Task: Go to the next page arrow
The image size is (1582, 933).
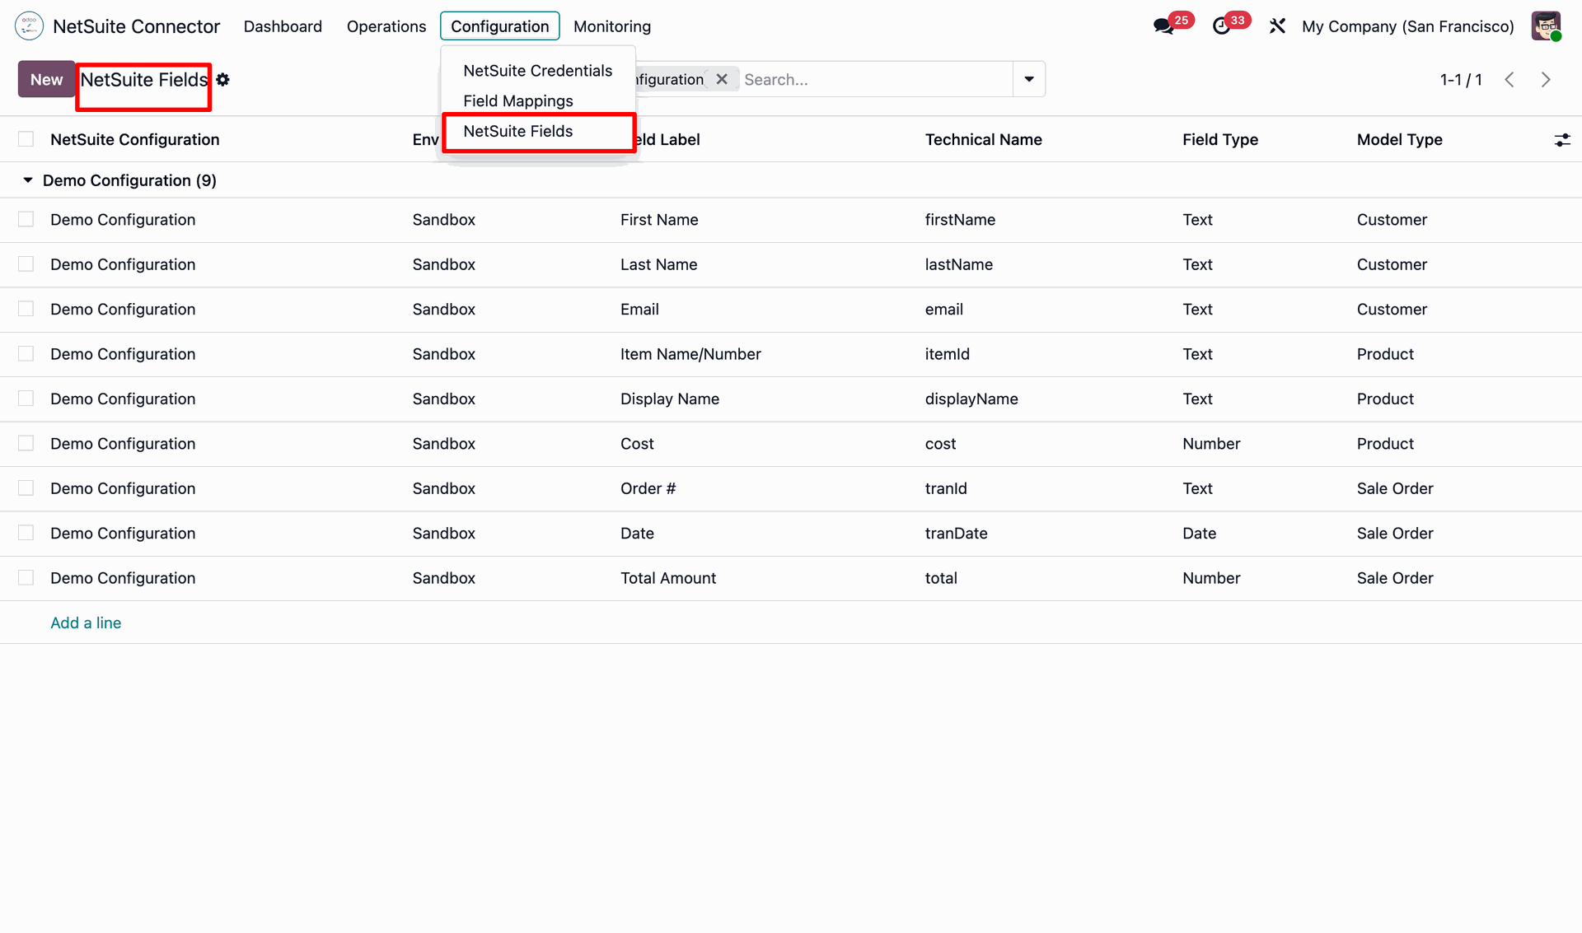Action: click(x=1546, y=80)
